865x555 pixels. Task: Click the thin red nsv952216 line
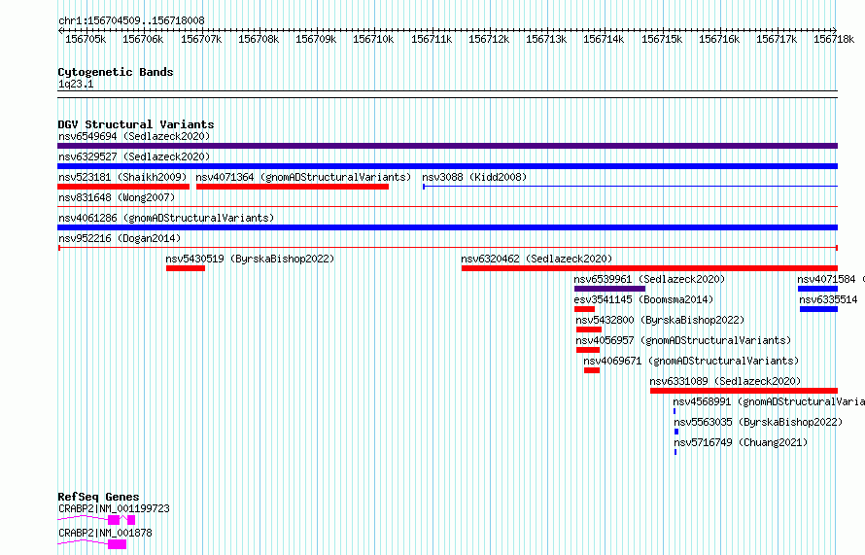point(447,248)
